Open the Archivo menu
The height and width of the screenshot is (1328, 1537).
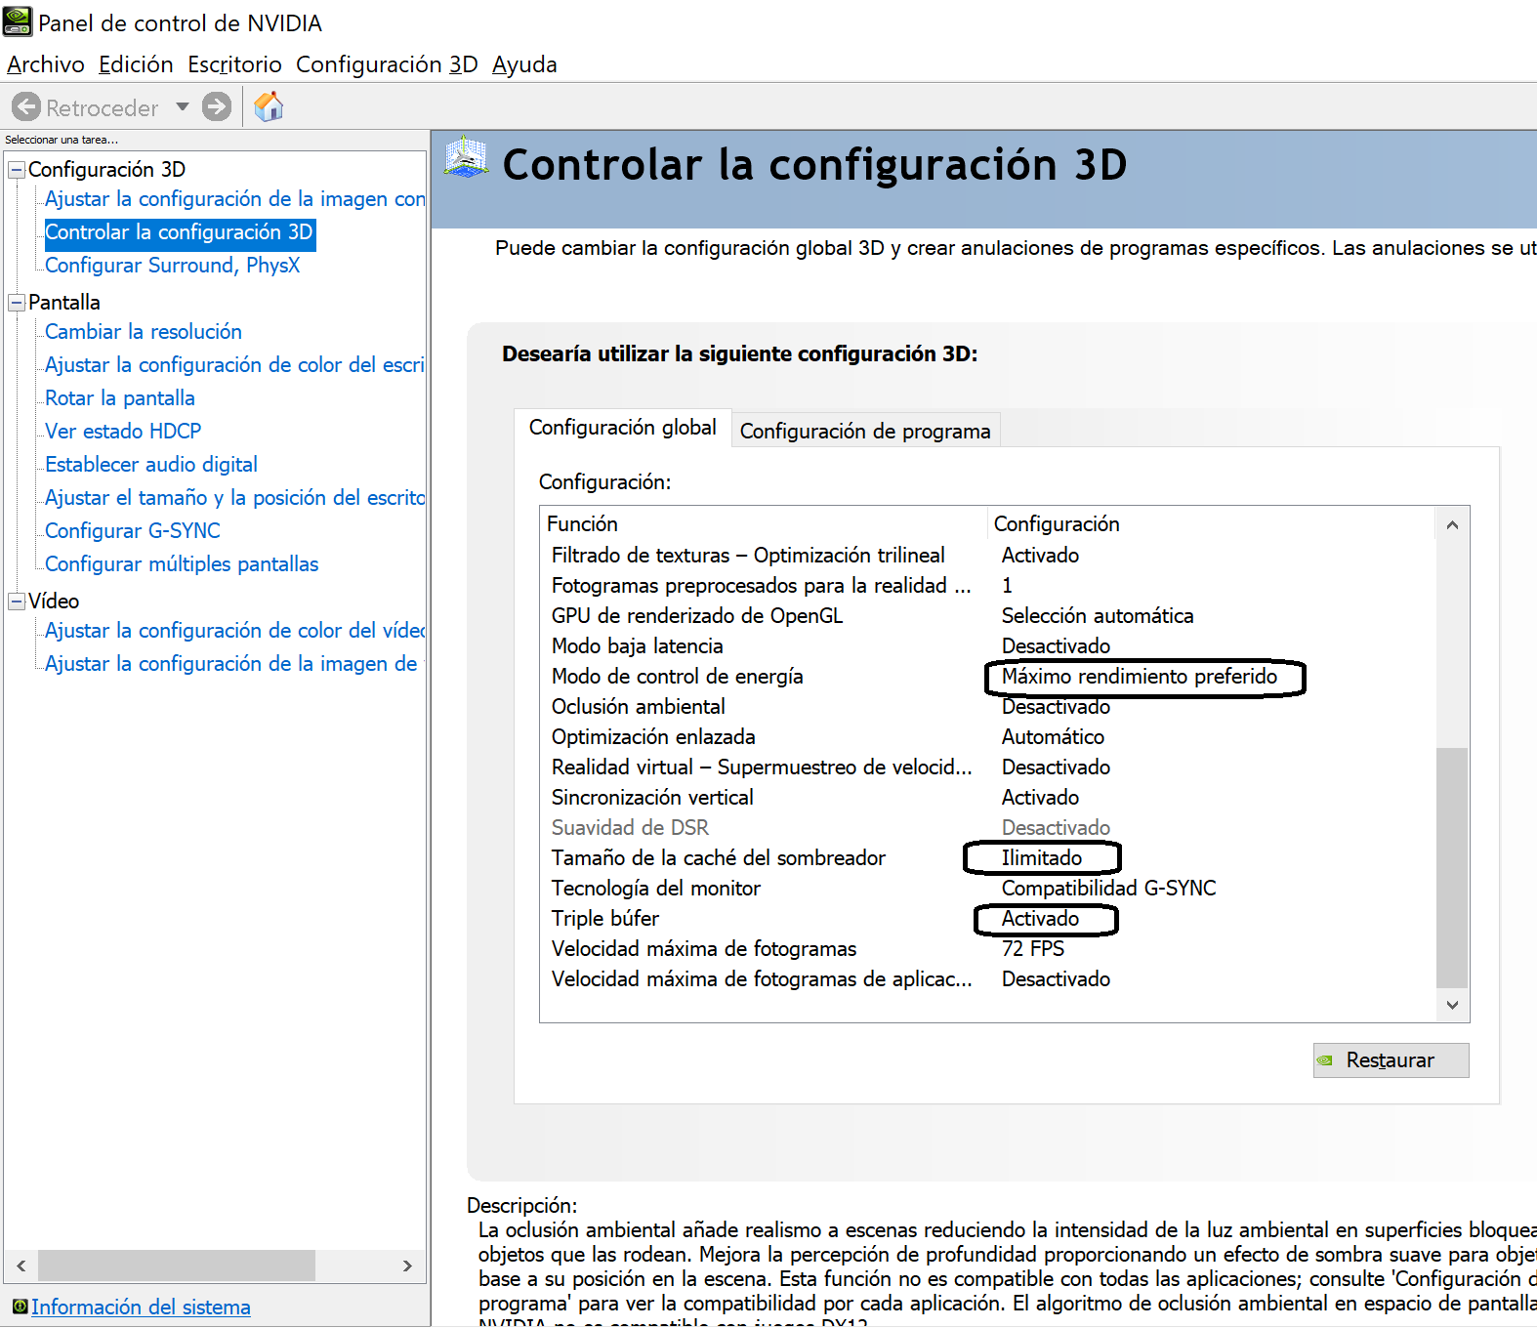(x=46, y=64)
